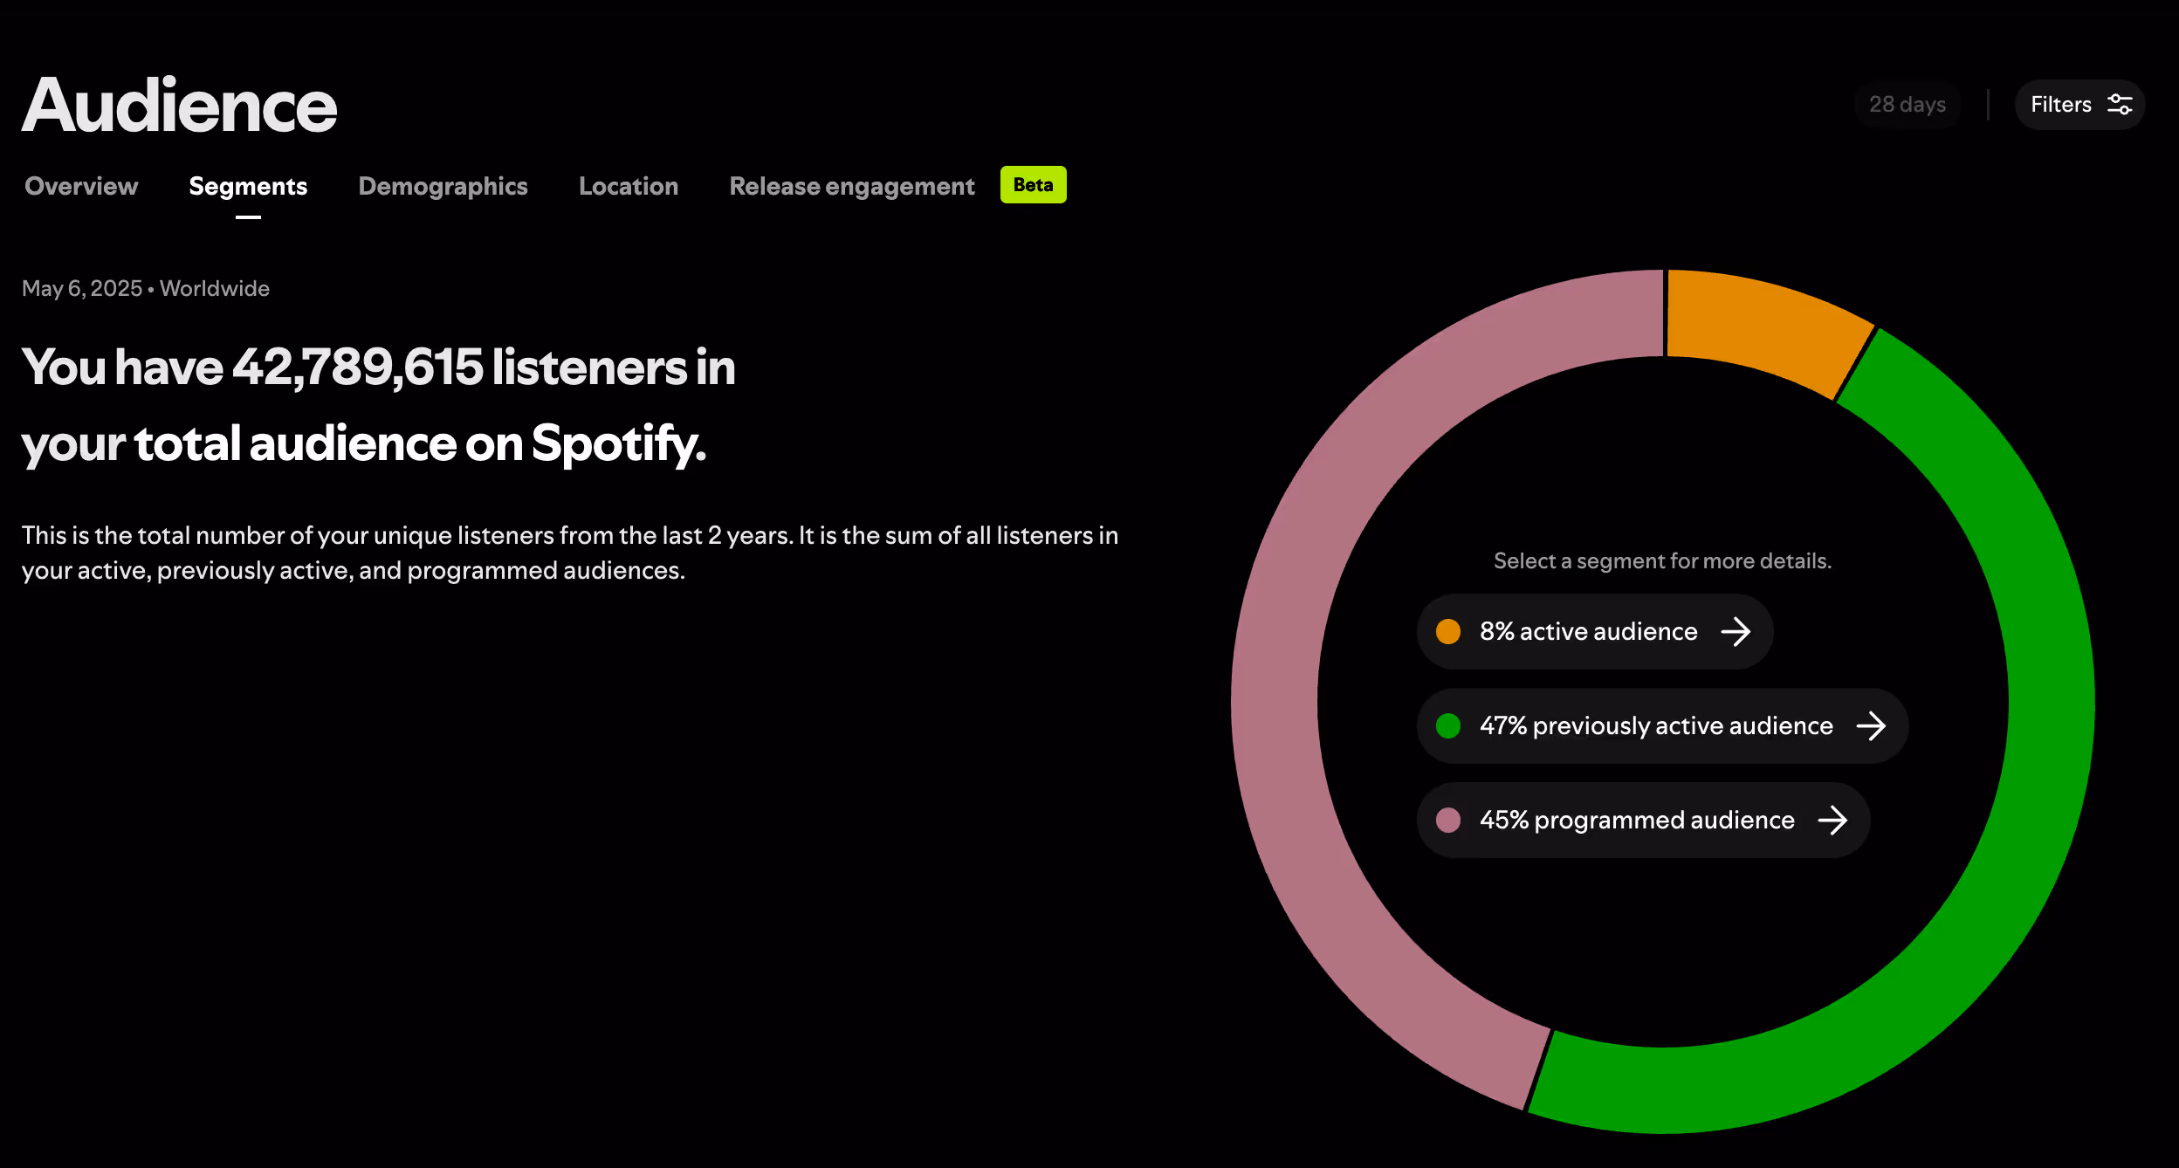Select the Segments tab
The height and width of the screenshot is (1168, 2179).
[248, 186]
